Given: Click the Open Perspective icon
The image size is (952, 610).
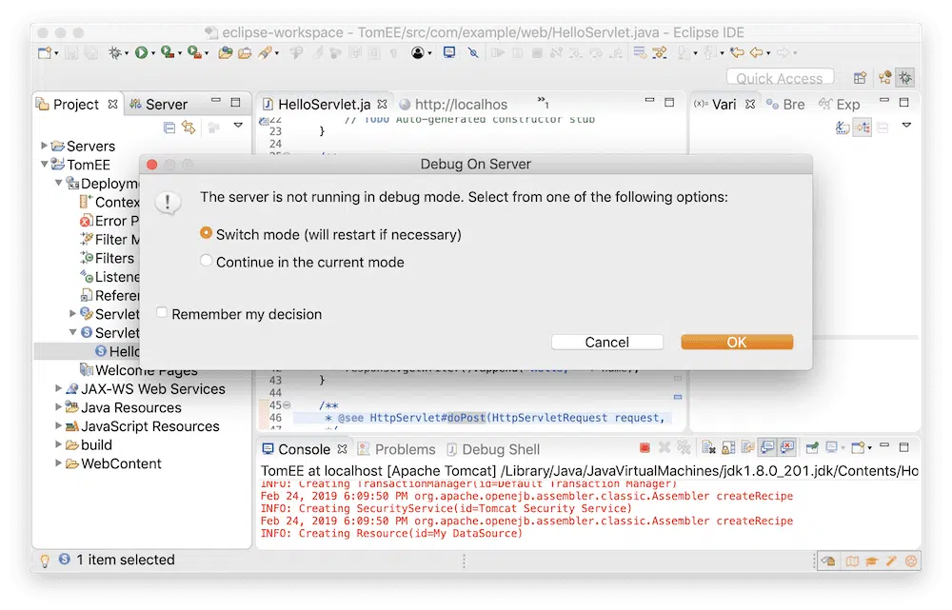Looking at the screenshot, I should point(861,78).
